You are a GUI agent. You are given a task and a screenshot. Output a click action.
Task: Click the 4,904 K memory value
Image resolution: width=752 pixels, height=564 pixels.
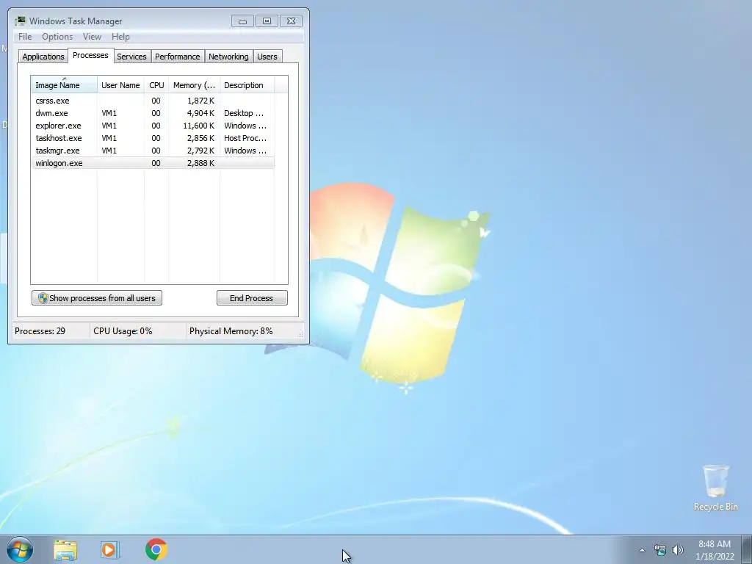tap(200, 113)
